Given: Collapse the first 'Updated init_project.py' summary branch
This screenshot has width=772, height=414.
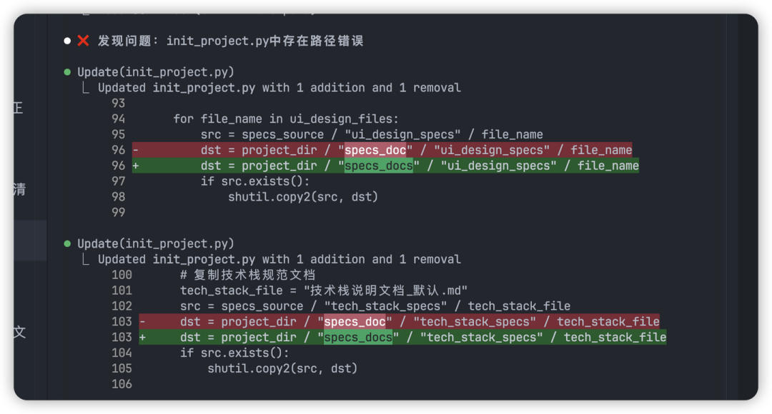Looking at the screenshot, I should click(x=86, y=88).
